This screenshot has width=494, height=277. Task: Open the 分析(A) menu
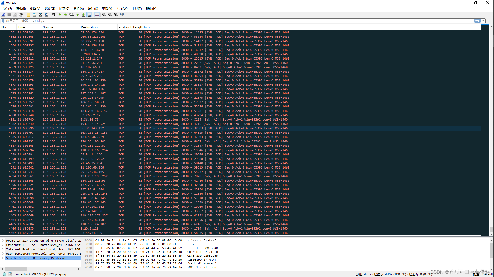[78, 8]
